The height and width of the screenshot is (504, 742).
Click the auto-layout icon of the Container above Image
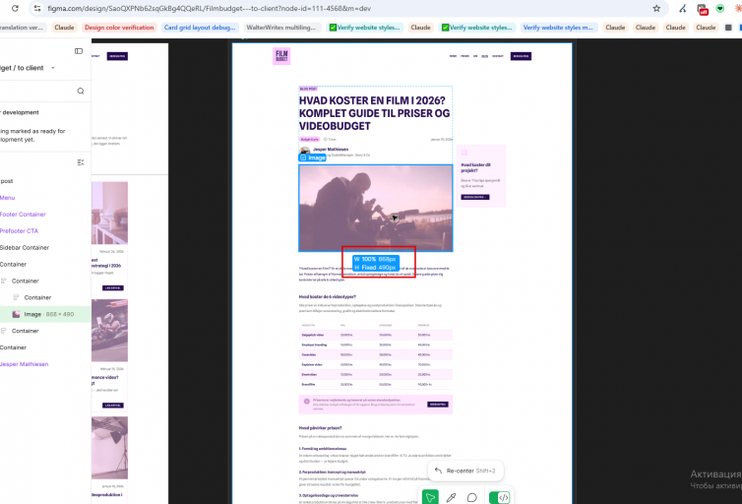(16, 297)
